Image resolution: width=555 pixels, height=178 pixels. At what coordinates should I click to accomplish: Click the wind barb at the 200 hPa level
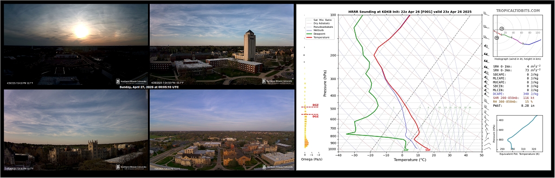[x=486, y=54]
